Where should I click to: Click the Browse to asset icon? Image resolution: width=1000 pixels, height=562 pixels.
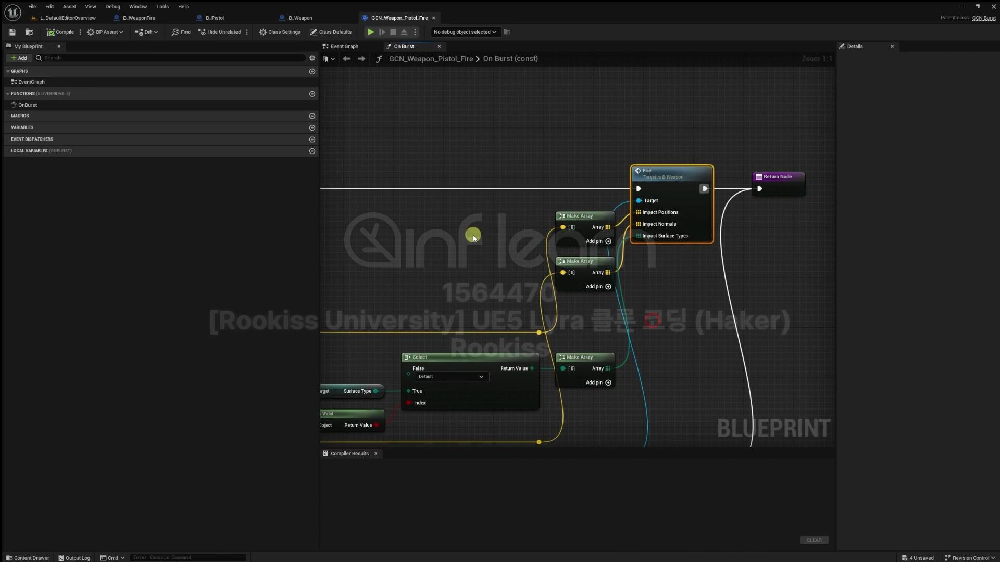[x=29, y=32]
